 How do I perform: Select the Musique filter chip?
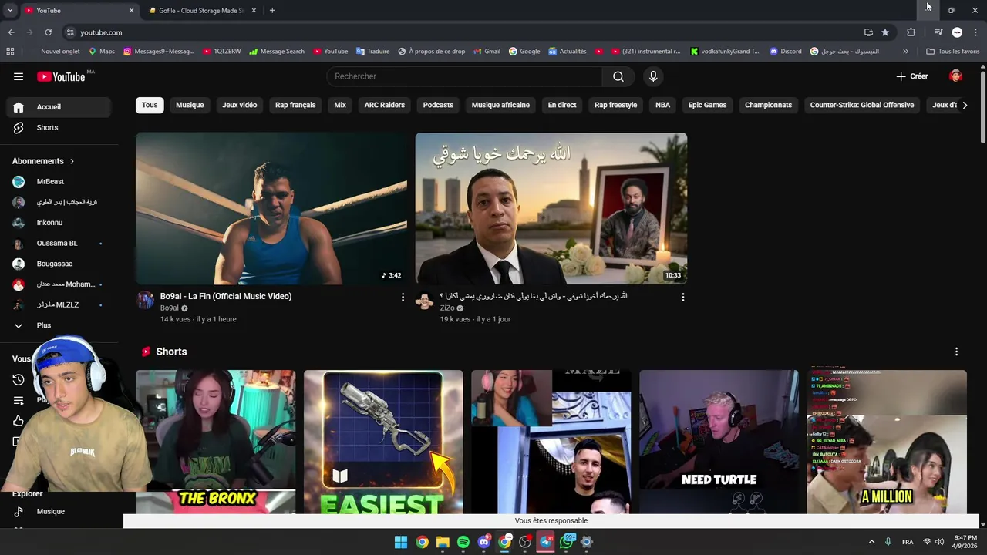click(190, 105)
